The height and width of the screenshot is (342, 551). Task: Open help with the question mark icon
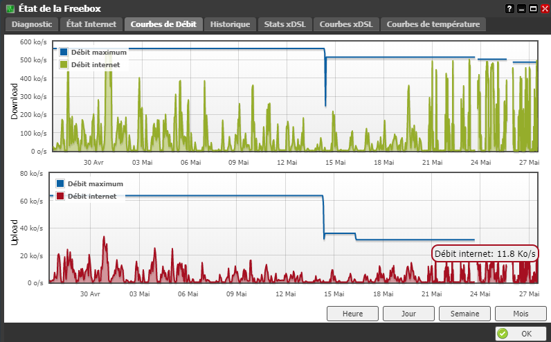509,9
